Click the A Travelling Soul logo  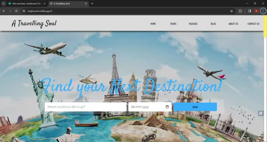coord(34,24)
